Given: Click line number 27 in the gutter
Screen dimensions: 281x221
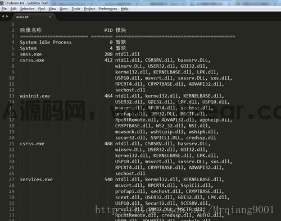Looking at the screenshot, I should tap(12, 179).
